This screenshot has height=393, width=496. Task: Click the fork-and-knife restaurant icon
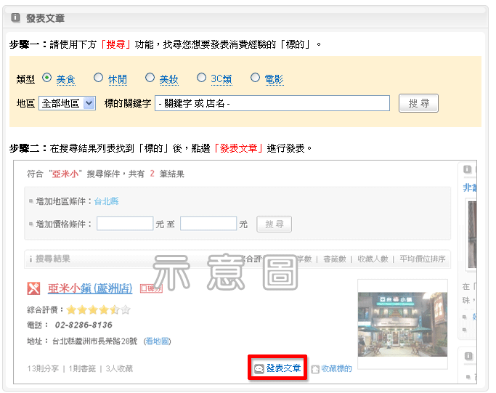point(33,288)
